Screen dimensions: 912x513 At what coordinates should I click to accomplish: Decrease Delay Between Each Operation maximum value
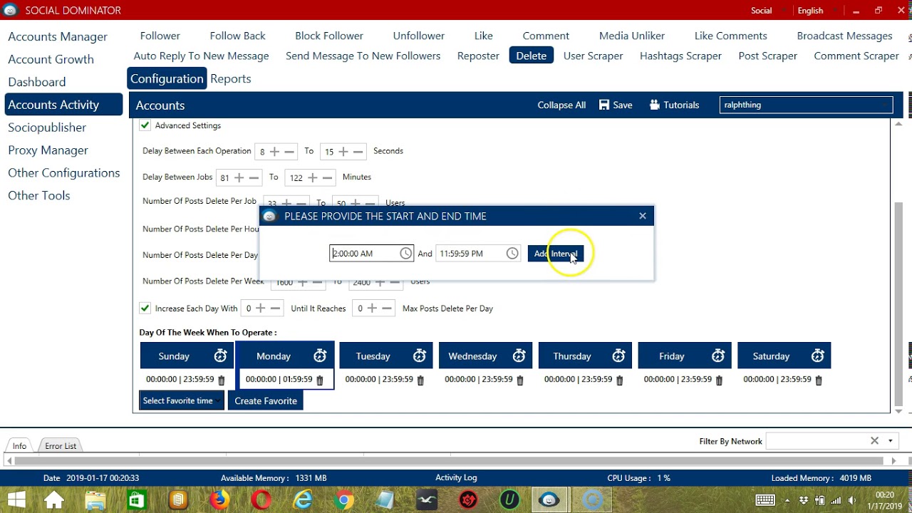coord(358,152)
